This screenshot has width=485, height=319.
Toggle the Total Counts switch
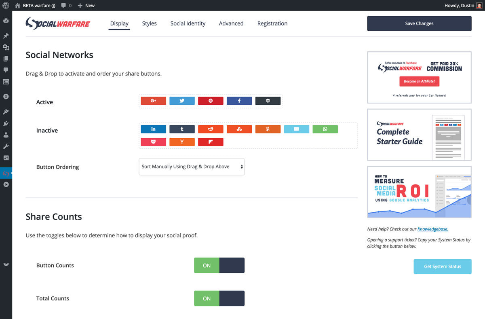click(x=219, y=298)
